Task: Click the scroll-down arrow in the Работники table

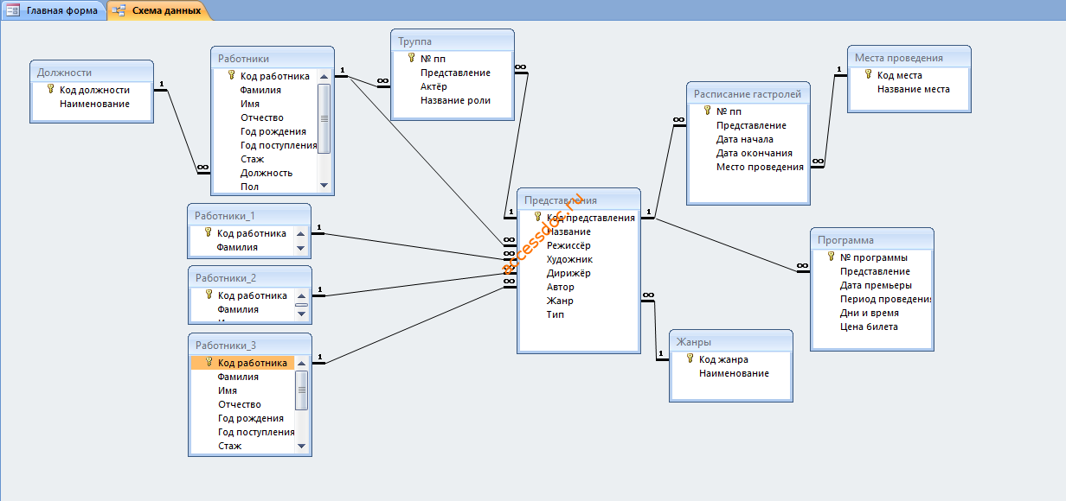Action: [324, 185]
